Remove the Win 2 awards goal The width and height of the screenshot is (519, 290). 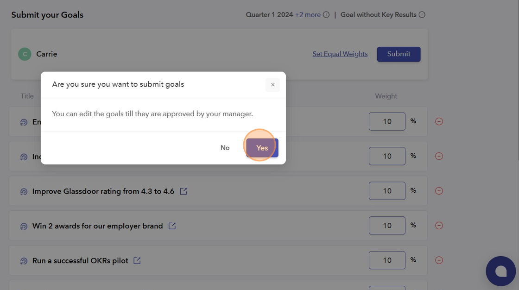(439, 226)
